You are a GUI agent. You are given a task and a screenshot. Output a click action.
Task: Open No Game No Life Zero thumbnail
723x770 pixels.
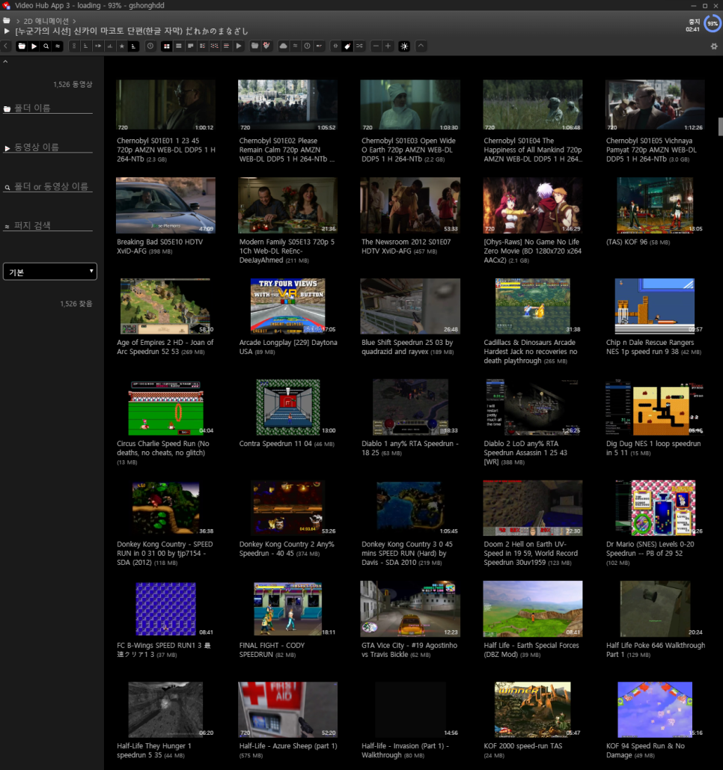tap(532, 205)
